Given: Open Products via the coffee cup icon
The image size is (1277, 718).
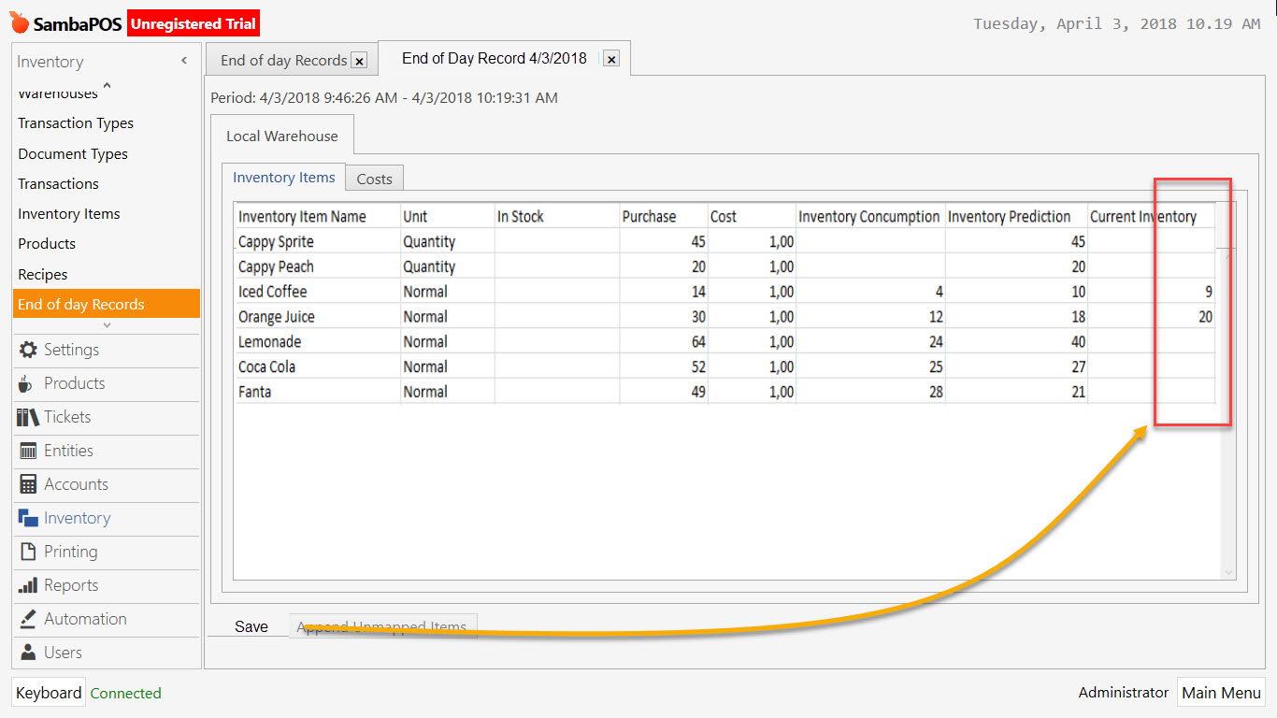Looking at the screenshot, I should click(27, 383).
